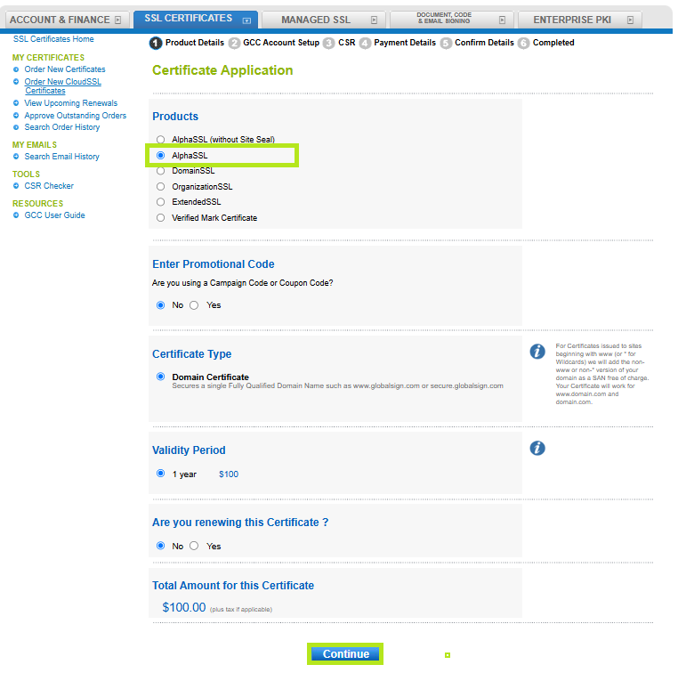Choose No for promotional code

pyautogui.click(x=161, y=305)
